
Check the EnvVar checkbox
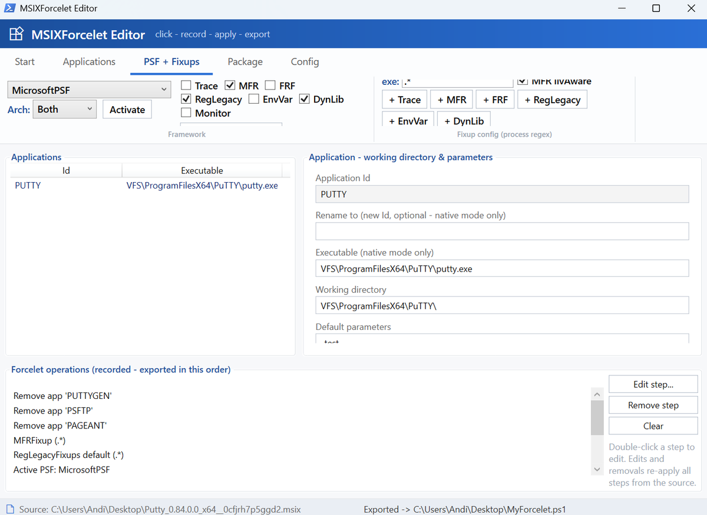pyautogui.click(x=254, y=100)
